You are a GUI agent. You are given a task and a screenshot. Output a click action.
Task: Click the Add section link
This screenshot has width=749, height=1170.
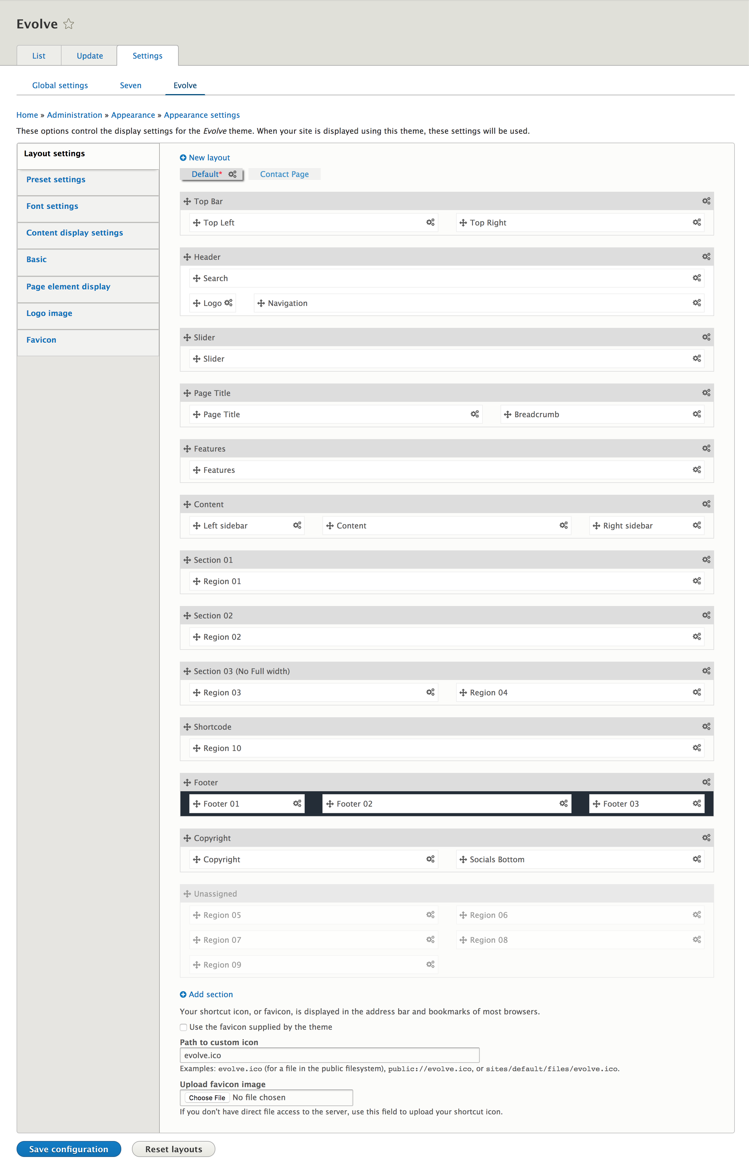[x=210, y=994]
